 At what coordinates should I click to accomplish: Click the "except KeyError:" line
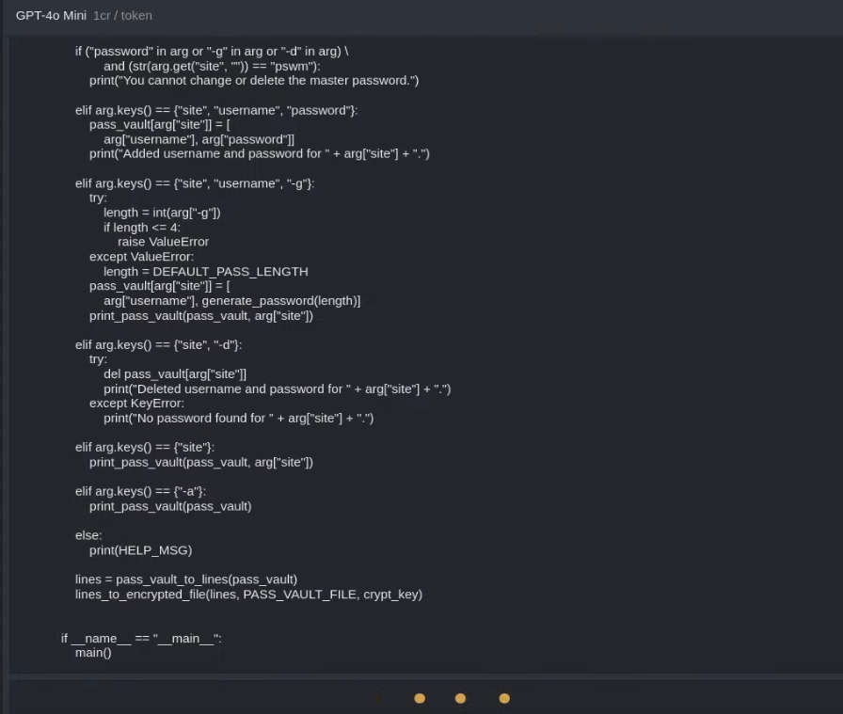[136, 404]
